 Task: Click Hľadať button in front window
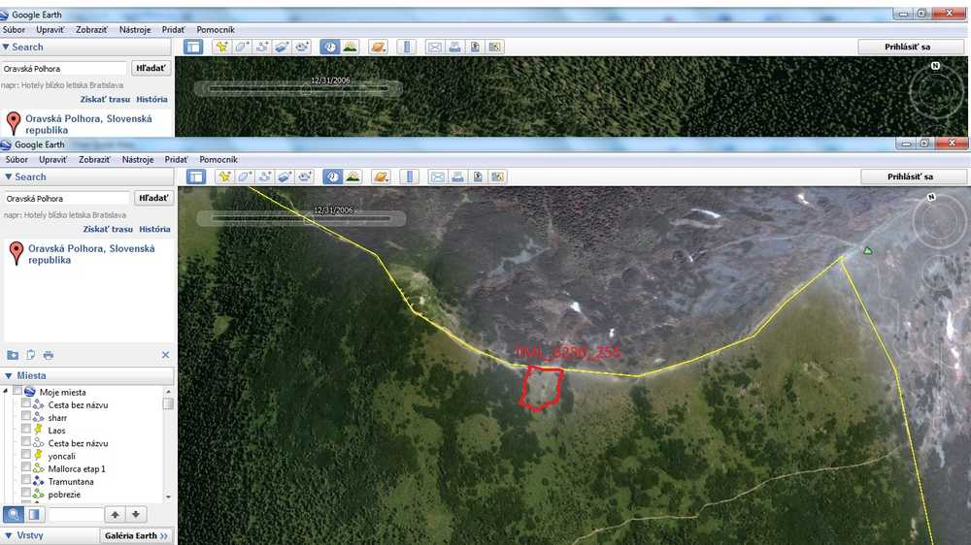(x=153, y=198)
